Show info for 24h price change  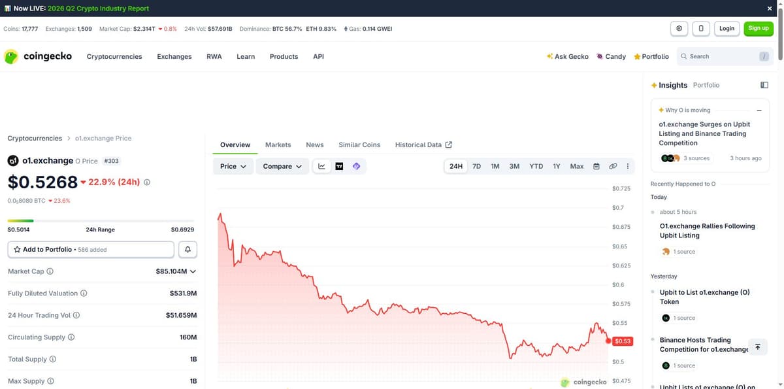(x=147, y=182)
